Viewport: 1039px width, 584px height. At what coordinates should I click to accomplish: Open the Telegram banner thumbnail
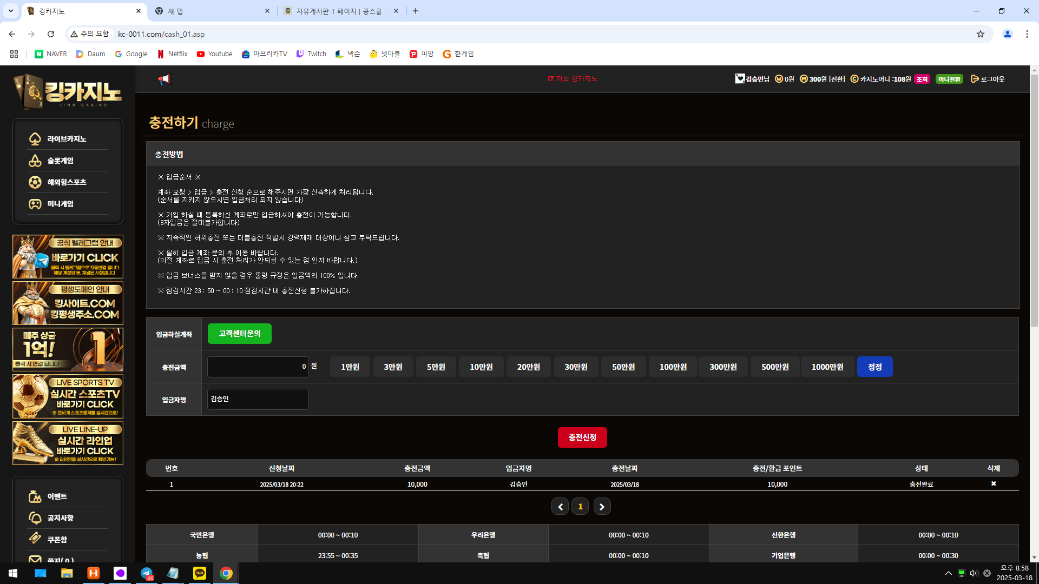(x=68, y=257)
